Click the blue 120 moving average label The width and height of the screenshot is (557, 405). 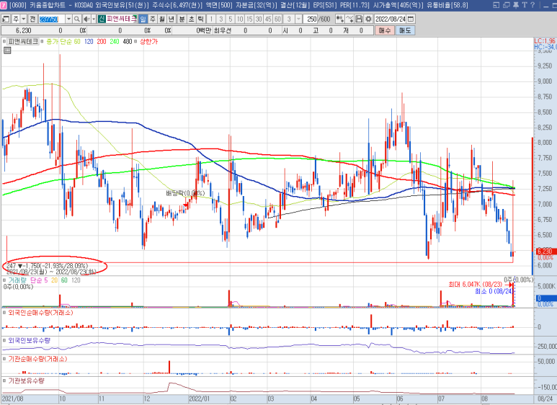[89, 42]
